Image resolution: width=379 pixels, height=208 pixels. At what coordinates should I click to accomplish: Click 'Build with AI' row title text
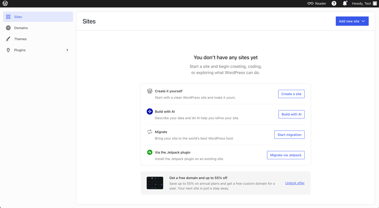[165, 112]
